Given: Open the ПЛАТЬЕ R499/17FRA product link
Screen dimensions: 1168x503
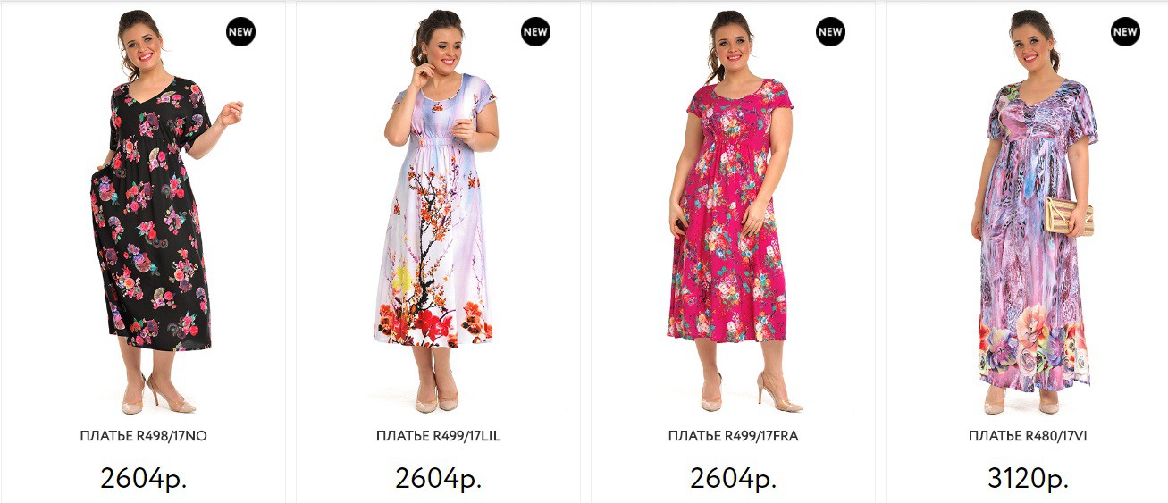Looking at the screenshot, I should (733, 436).
